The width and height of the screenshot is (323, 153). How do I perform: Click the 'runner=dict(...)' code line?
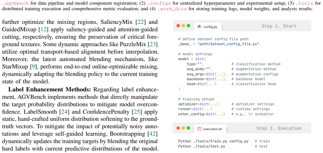click(x=195, y=109)
